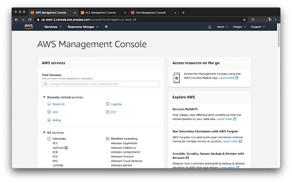Screen dimensions: 292x183
Task: Open ECR under Compute
Action: pyautogui.click(x=55, y=152)
